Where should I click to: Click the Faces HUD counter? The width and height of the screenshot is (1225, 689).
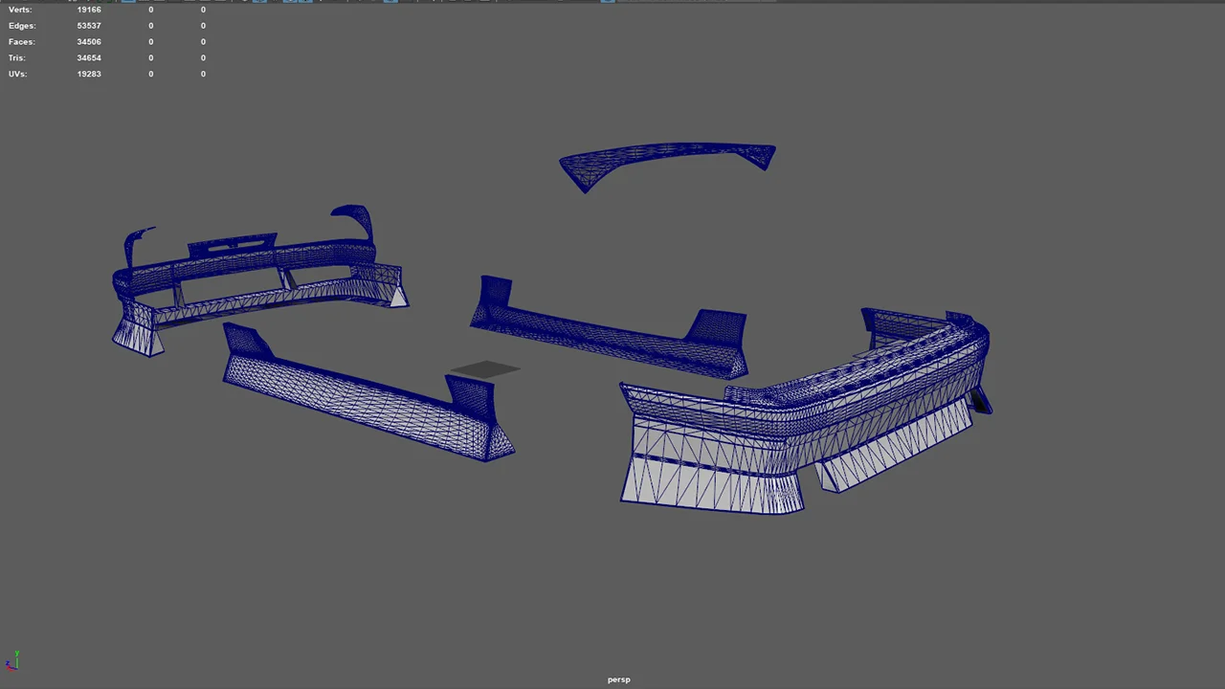(x=88, y=41)
